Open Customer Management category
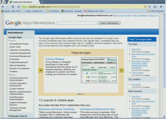Image resolution: width=166 pixels, height=119 pixels. pos(20,53)
